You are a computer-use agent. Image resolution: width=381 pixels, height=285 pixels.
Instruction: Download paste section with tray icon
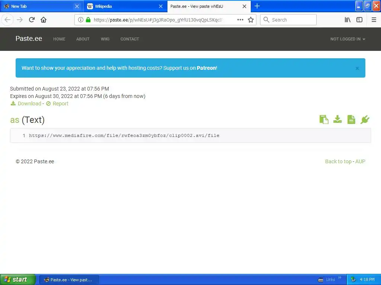pos(337,119)
